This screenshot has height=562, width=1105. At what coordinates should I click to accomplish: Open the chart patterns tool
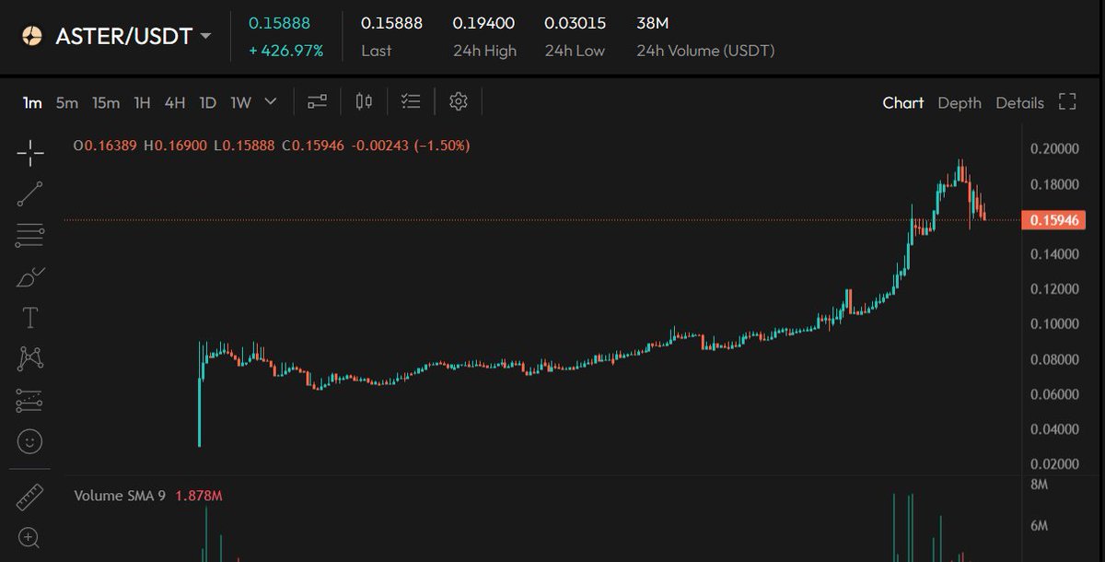30,358
